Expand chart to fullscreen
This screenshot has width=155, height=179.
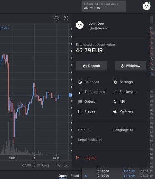click(x=66, y=18)
